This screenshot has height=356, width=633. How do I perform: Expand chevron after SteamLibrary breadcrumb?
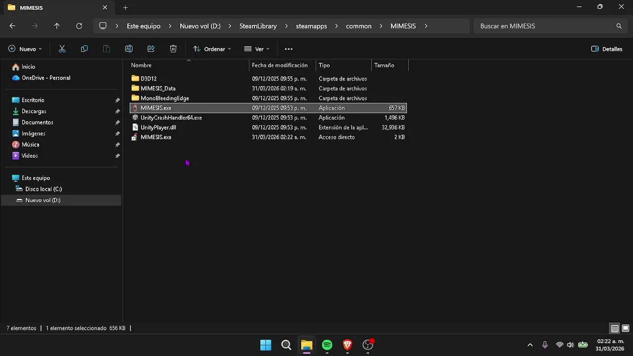point(286,26)
